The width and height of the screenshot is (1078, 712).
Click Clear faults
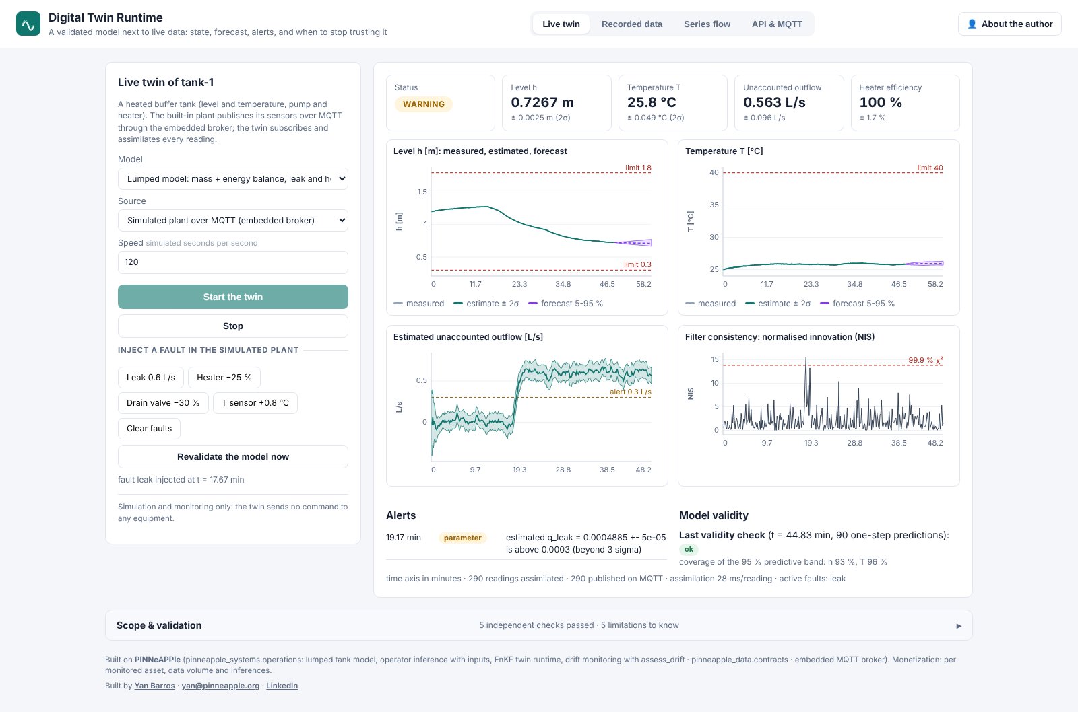click(x=149, y=429)
